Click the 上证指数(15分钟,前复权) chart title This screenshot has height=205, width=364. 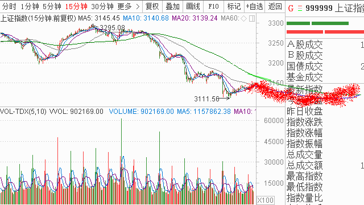(38, 18)
